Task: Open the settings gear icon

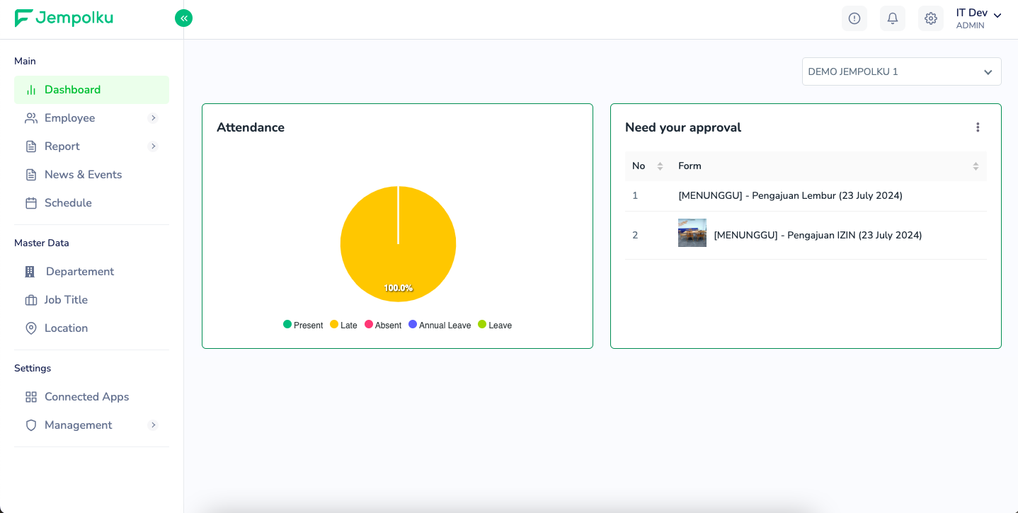Action: coord(930,18)
